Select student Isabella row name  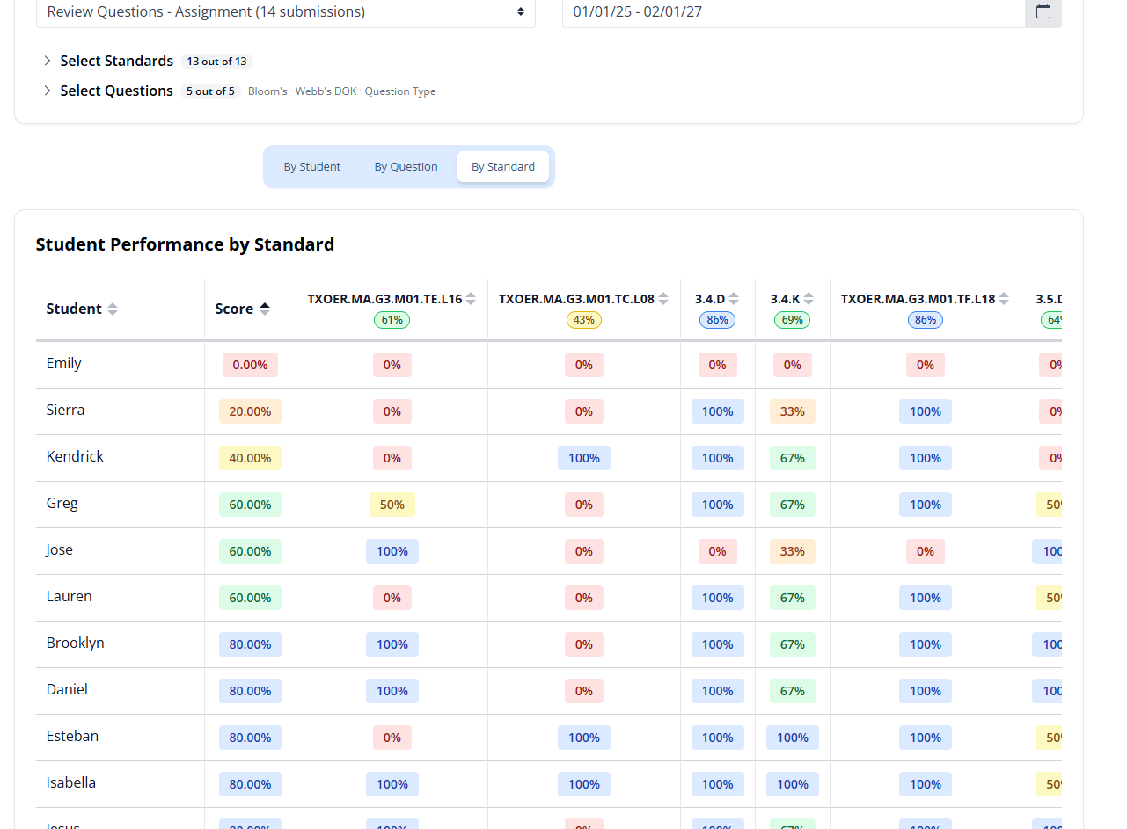pos(71,782)
